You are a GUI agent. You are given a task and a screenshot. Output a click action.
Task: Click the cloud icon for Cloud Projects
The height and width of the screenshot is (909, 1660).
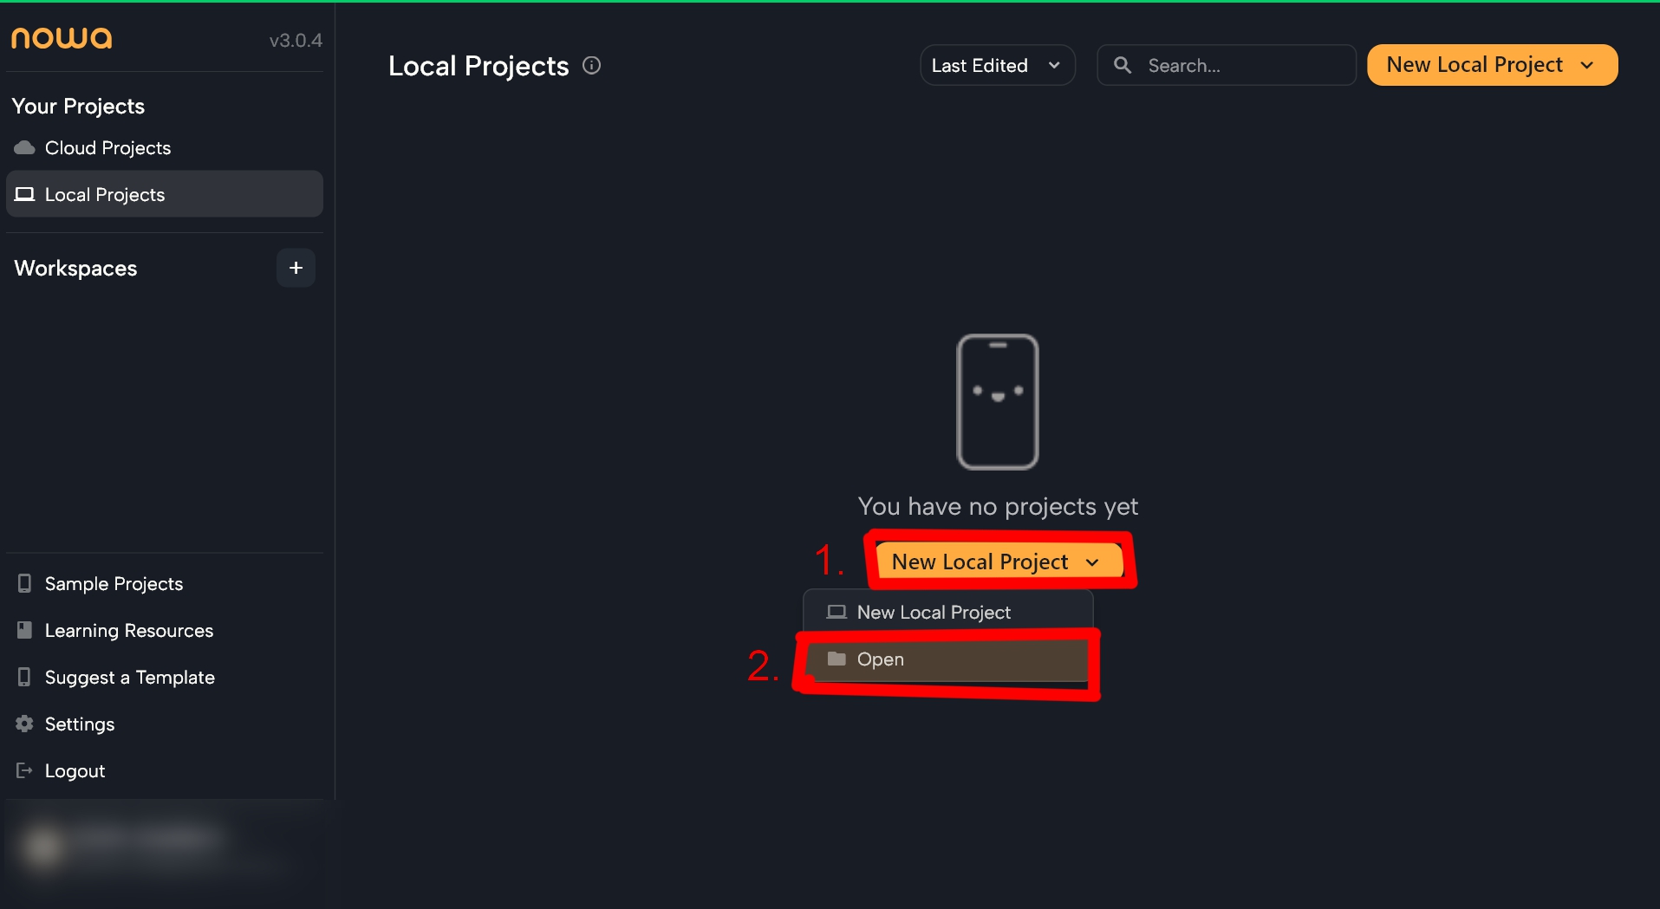[24, 148]
